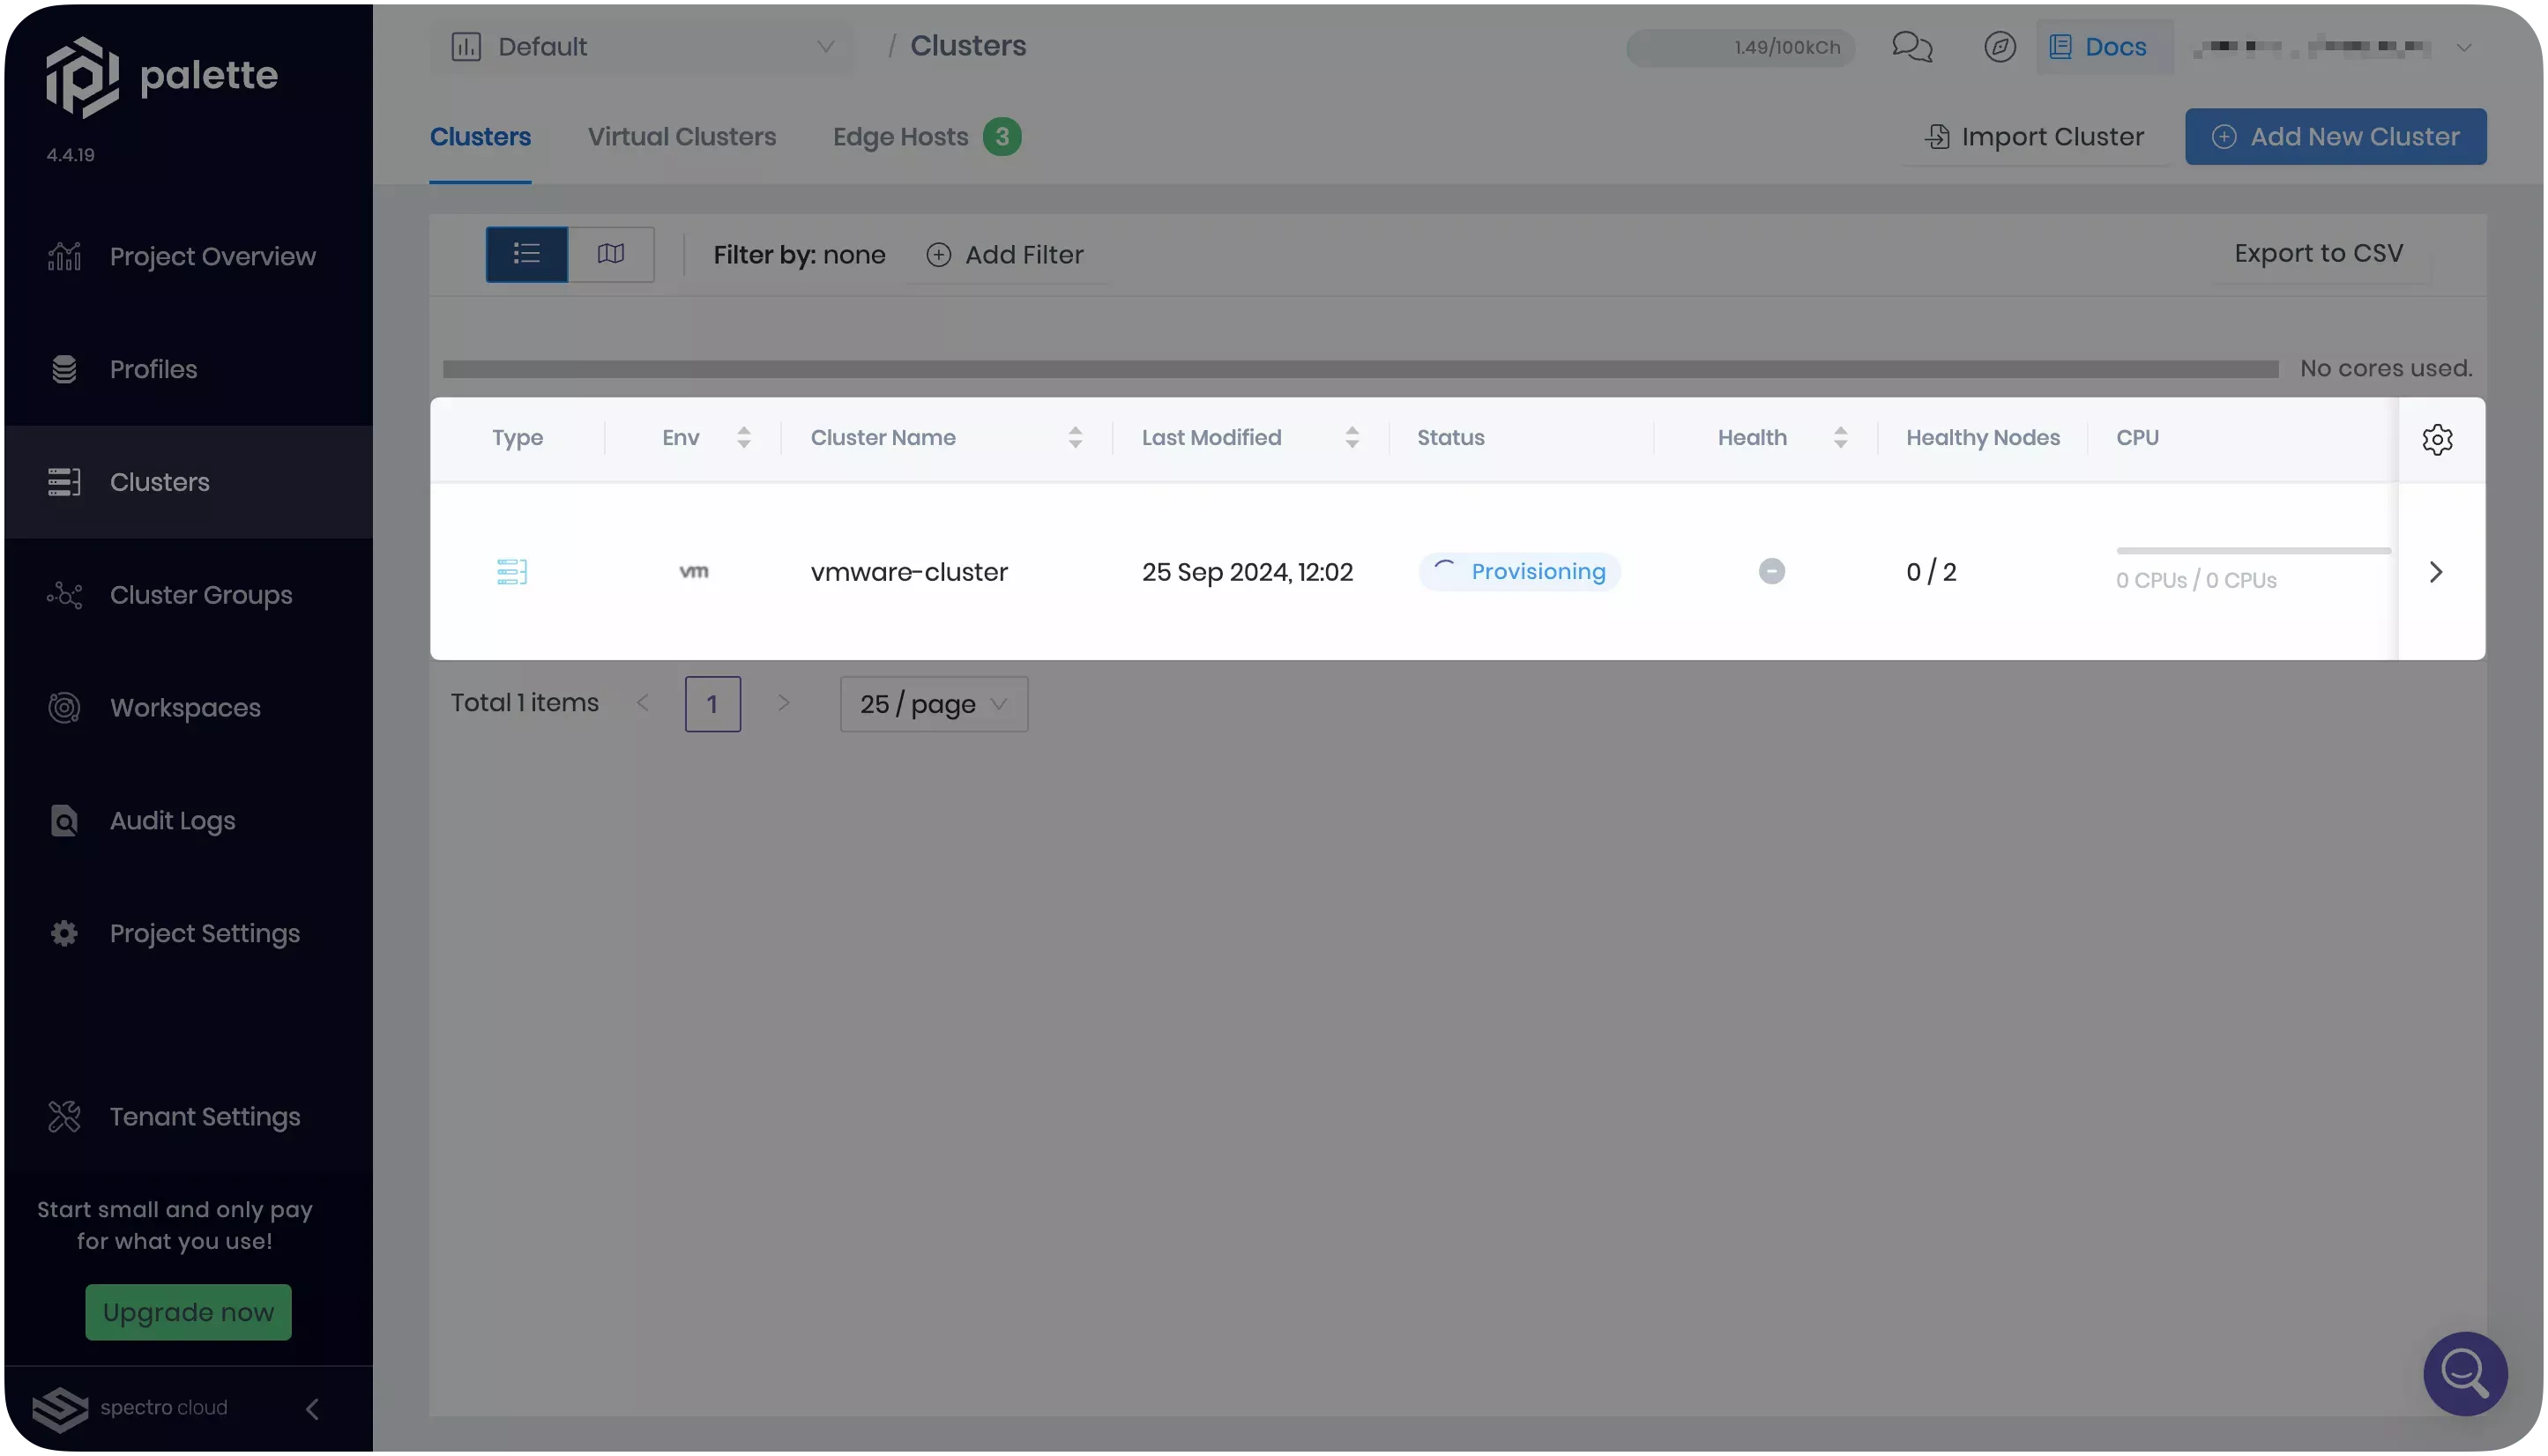Switch to list view icon

[x=526, y=254]
